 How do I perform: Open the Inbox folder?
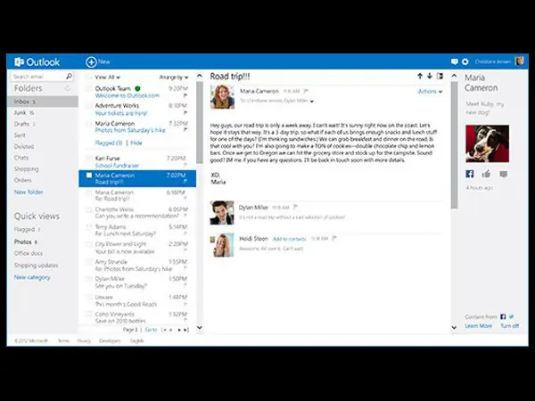(x=43, y=102)
